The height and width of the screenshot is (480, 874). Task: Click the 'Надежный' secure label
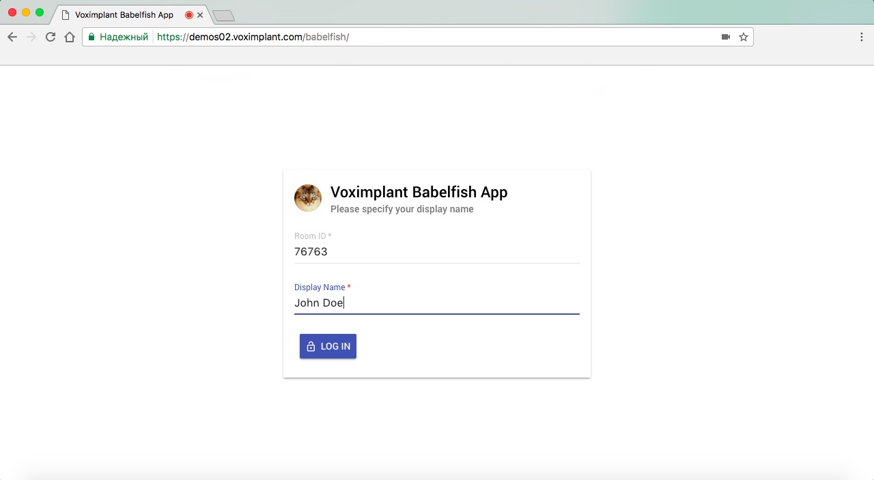click(x=124, y=37)
